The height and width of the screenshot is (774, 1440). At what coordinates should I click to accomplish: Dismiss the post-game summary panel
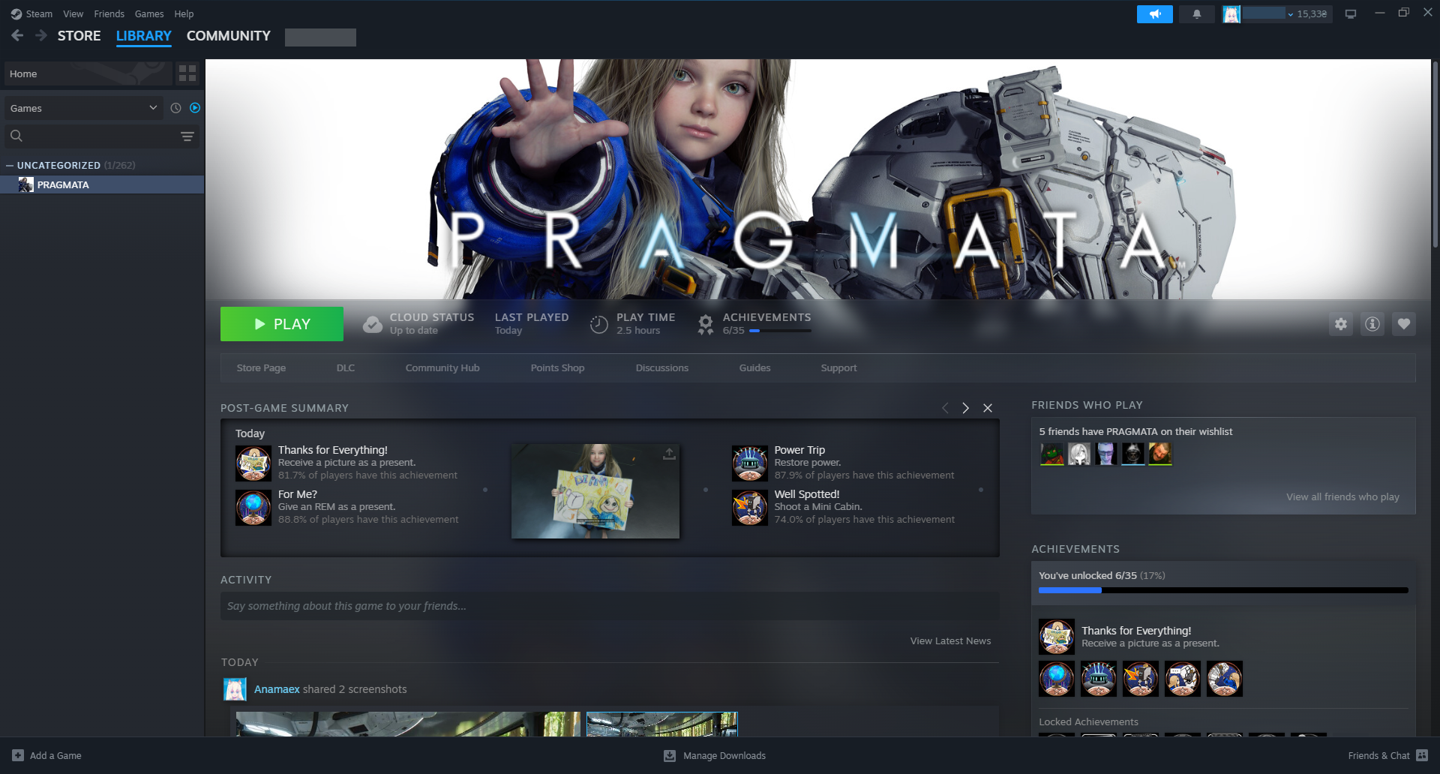(x=988, y=408)
